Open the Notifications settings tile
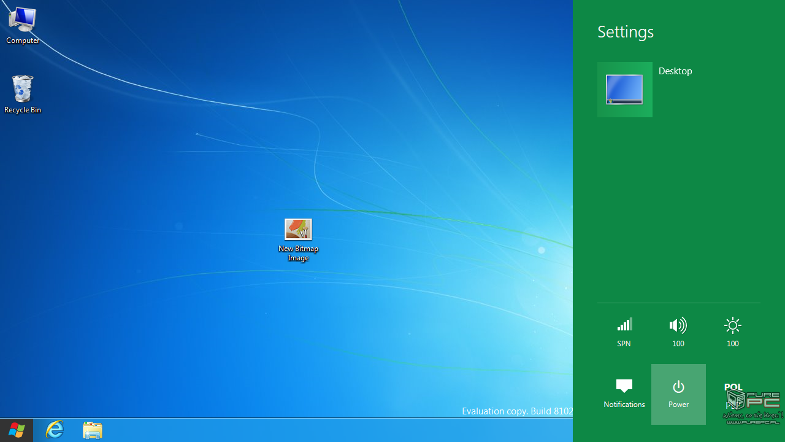The image size is (785, 442). (624, 394)
